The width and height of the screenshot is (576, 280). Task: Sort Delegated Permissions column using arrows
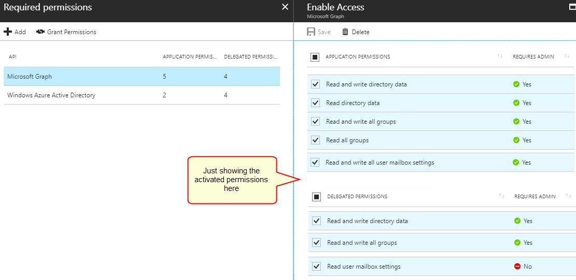coord(501,196)
